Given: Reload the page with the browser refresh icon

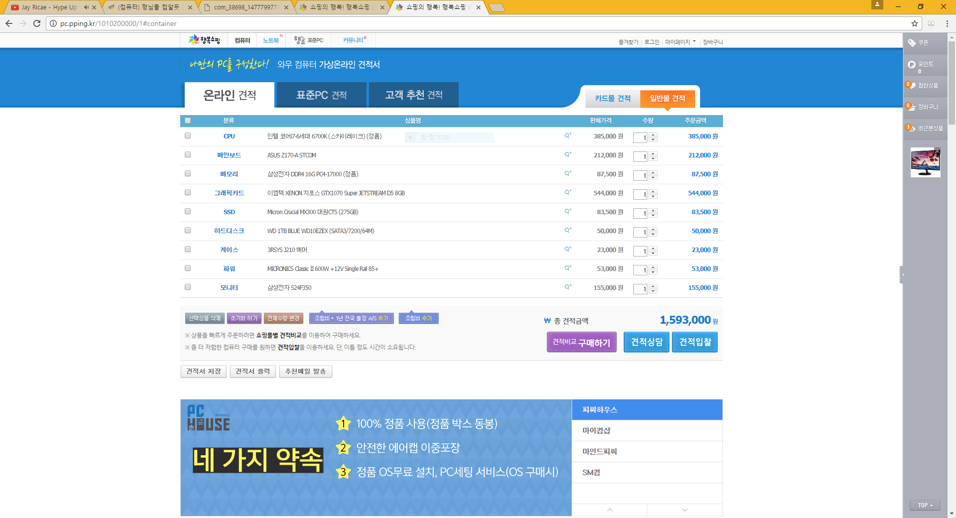Looking at the screenshot, I should 37,23.
